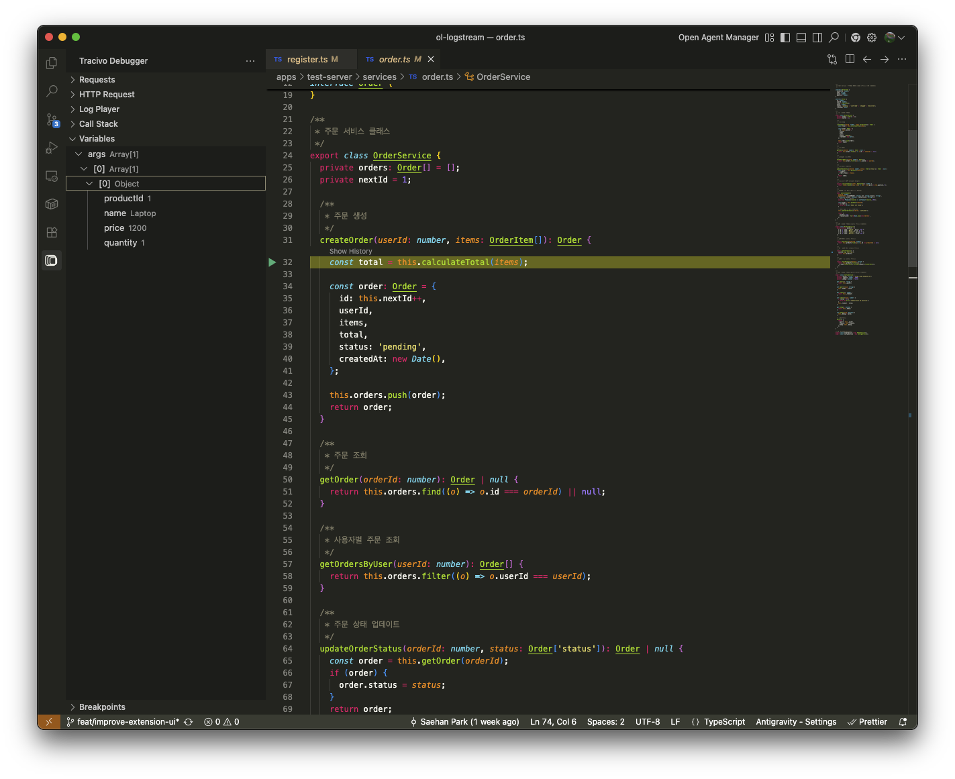Toggle the primary sidebar layout button
955x779 pixels.
(785, 38)
